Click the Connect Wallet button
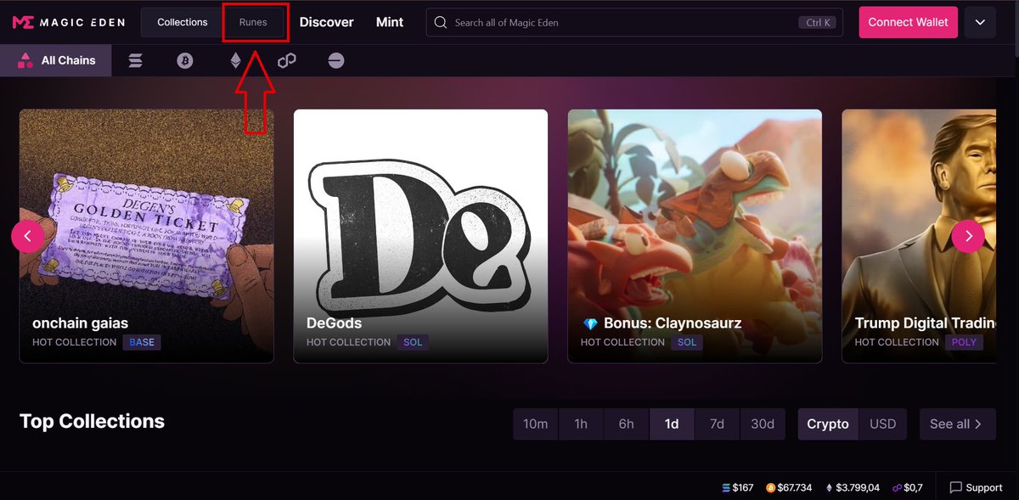This screenshot has width=1019, height=500. (x=908, y=22)
